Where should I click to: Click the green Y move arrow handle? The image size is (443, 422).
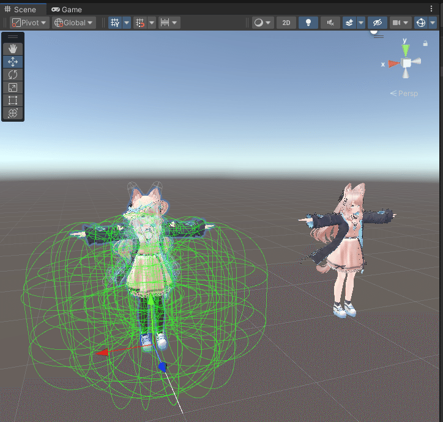pos(152,301)
